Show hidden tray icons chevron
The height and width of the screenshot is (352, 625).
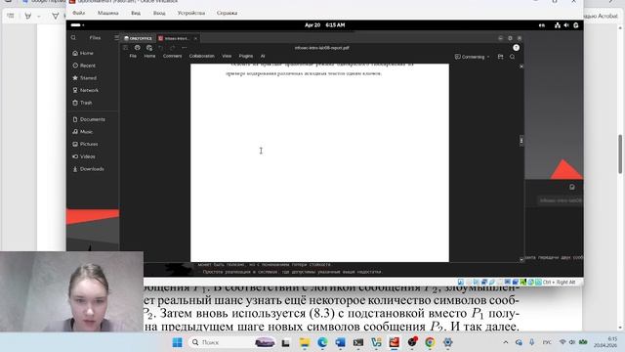coord(506,342)
